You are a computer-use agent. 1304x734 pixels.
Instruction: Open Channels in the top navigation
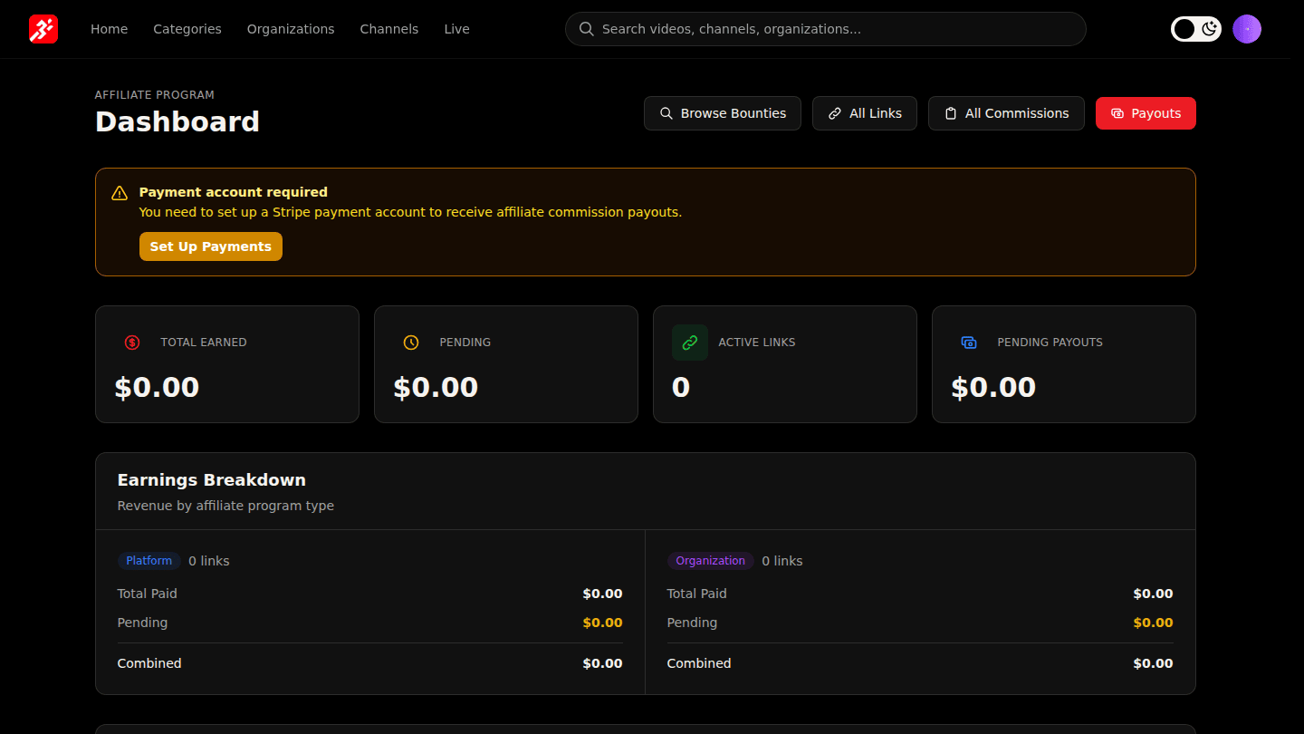(x=389, y=29)
